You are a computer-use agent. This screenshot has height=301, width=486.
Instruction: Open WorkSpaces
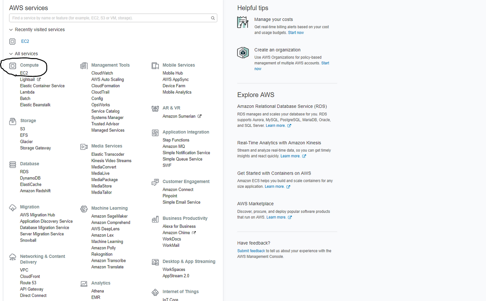click(x=174, y=269)
